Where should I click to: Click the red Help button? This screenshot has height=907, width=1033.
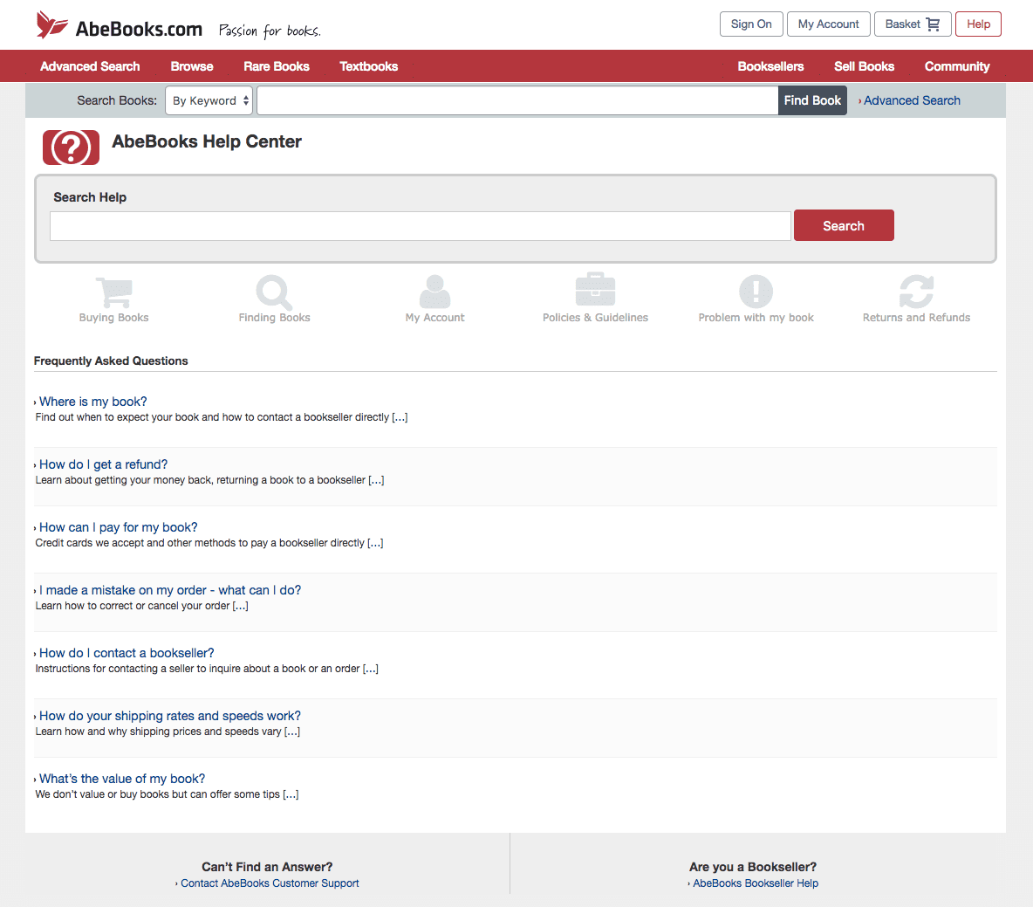(x=978, y=24)
